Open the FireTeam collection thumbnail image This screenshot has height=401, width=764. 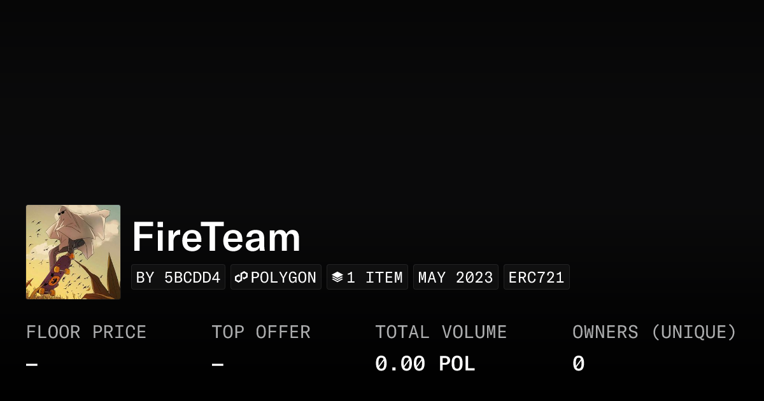[x=73, y=252]
